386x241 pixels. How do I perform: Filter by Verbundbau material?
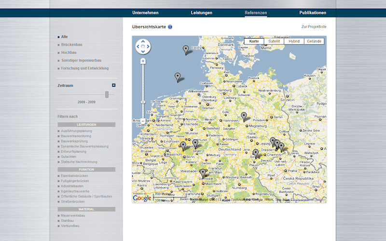70,226
